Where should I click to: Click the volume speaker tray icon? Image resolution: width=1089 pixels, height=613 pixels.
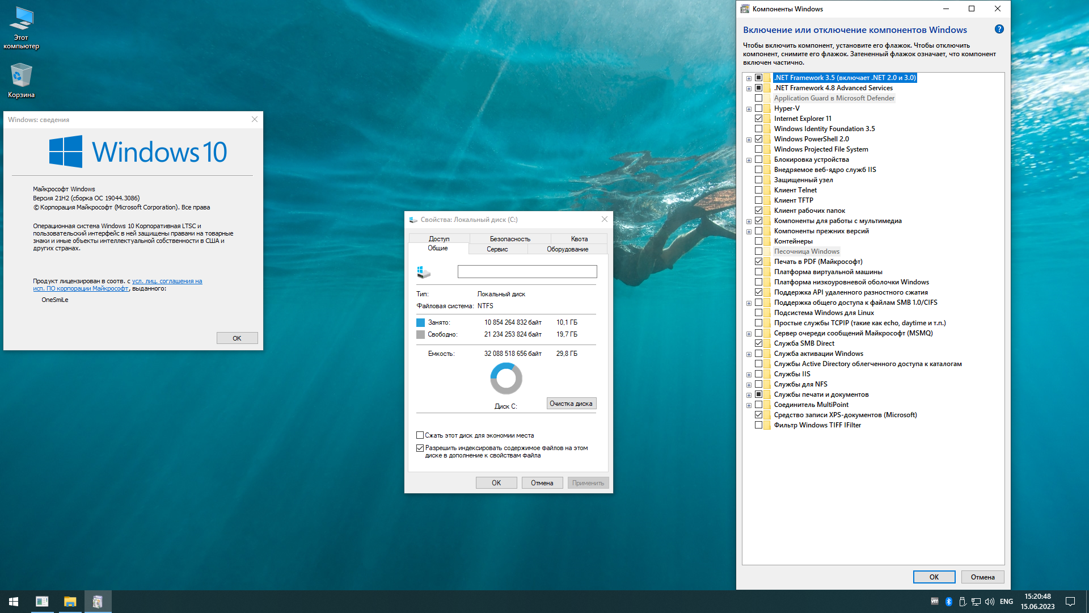click(990, 602)
